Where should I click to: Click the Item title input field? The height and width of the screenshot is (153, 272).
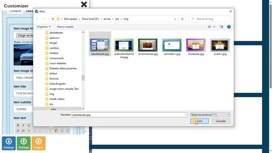click(24, 93)
